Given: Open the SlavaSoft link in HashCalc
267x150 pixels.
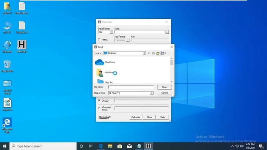Looking at the screenshot, I should pyautogui.click(x=105, y=117).
